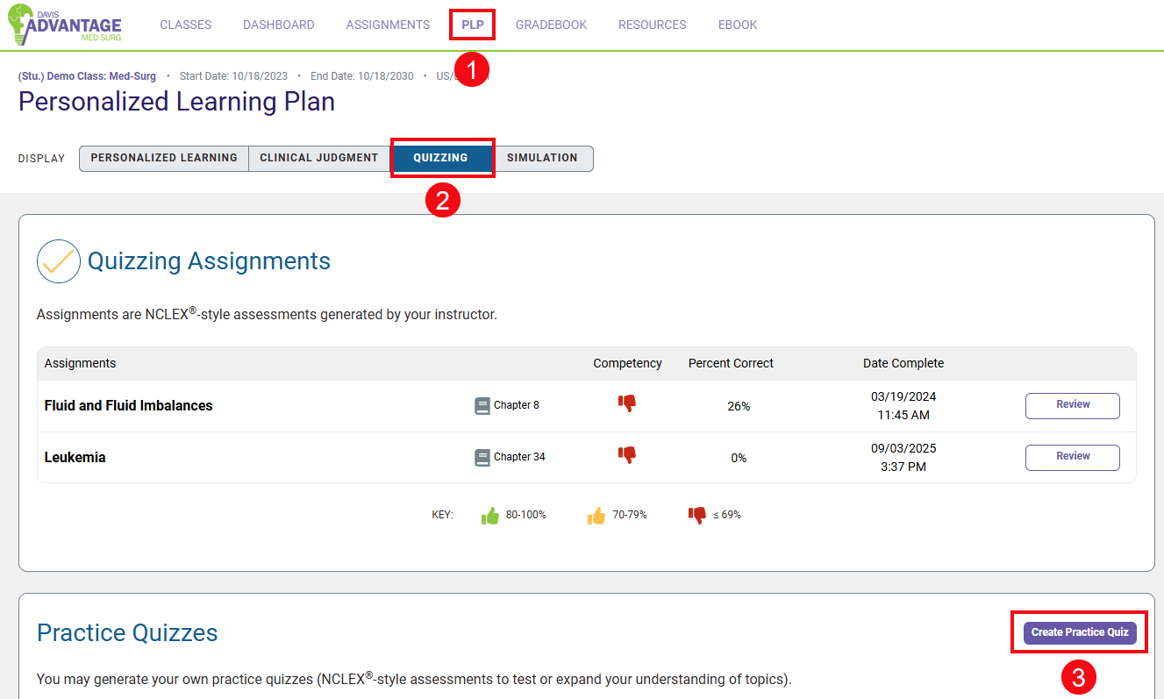Click Fluid and Fluid Imbalances thumbs-down icon

(626, 403)
